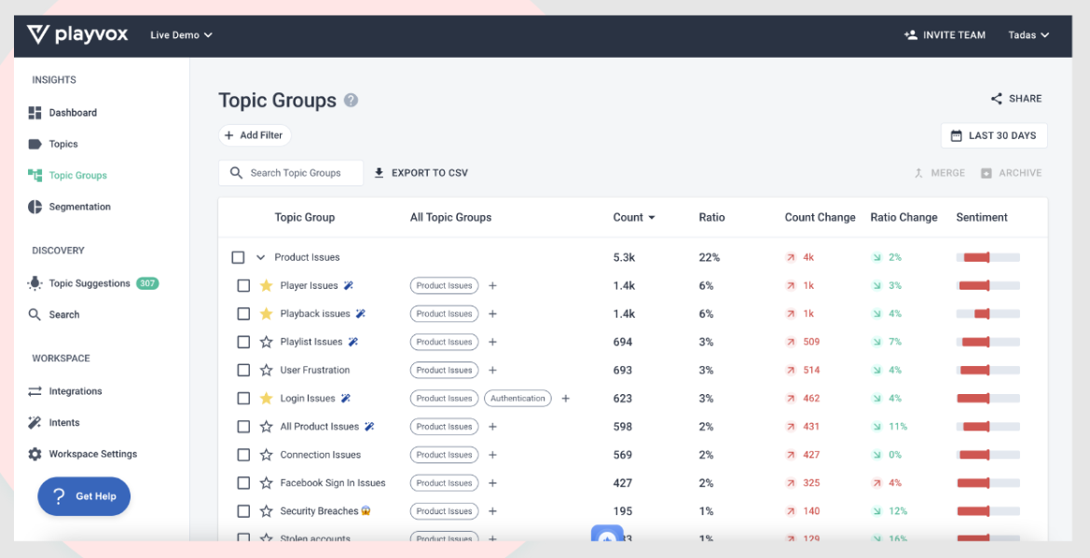Click the INVITE TEAM button

[945, 34]
